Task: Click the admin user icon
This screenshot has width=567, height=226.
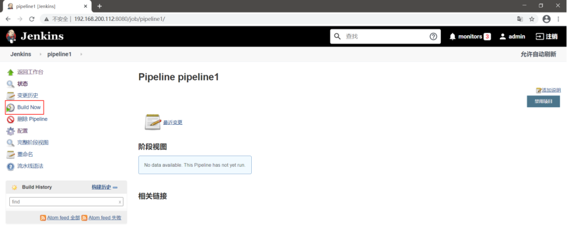Action: 503,36
